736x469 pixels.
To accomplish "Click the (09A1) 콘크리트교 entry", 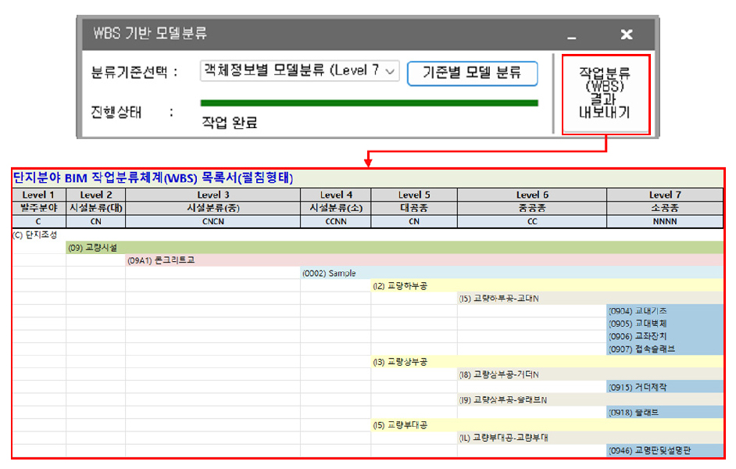I will (163, 260).
